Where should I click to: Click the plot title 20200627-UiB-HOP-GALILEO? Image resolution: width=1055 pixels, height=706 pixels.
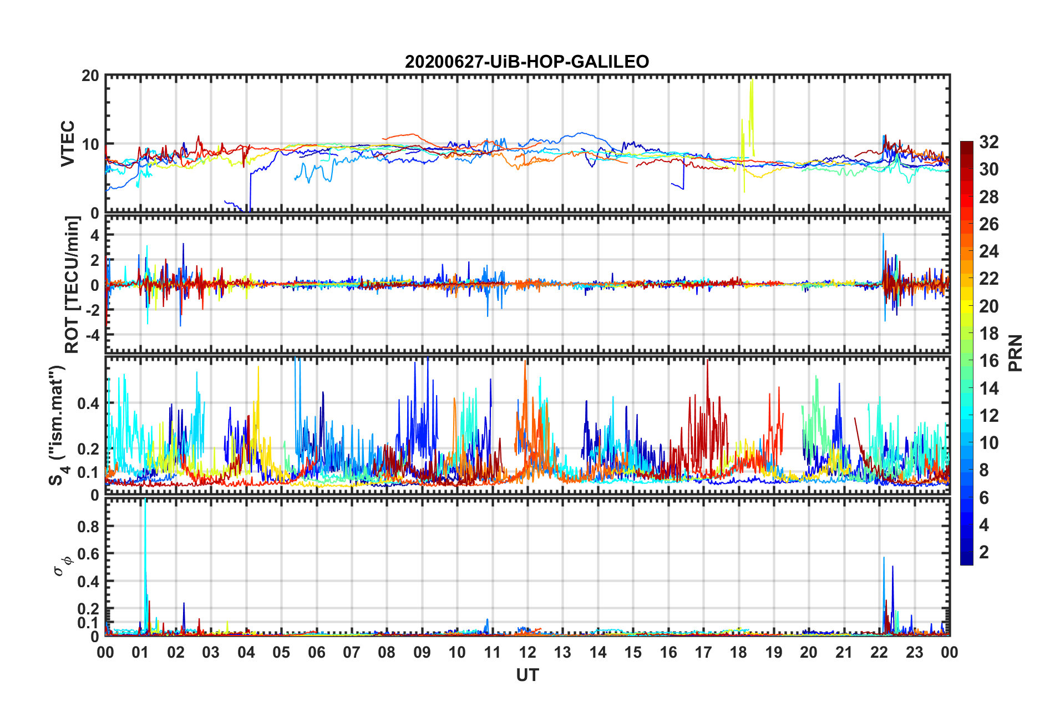click(527, 62)
